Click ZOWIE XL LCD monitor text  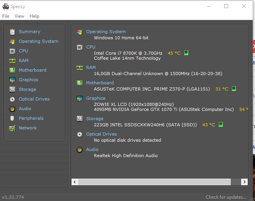pyautogui.click(x=134, y=104)
